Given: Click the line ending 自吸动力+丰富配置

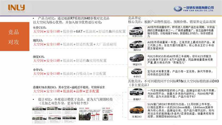Looking at the screenshot, I should coord(70,74).
